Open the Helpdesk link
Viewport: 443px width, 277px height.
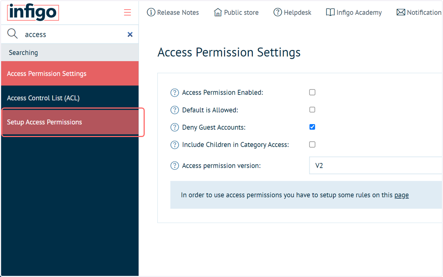(x=292, y=13)
